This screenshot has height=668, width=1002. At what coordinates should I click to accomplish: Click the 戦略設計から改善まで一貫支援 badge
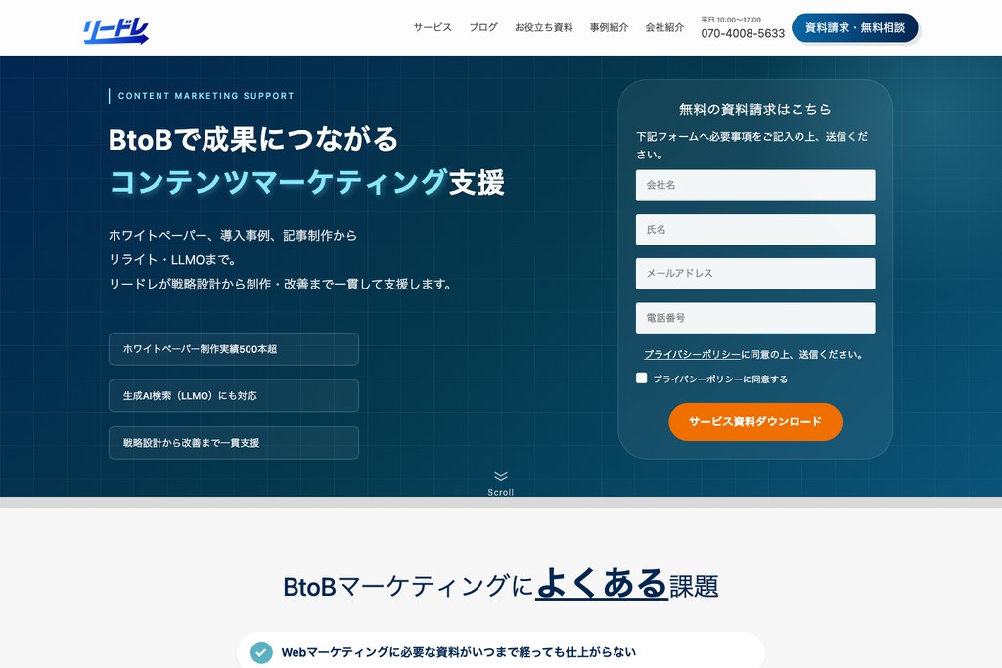(233, 443)
